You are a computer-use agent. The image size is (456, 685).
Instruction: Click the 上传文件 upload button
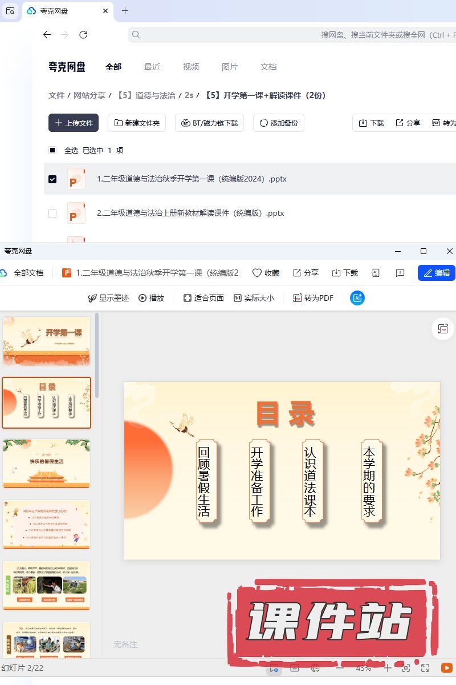tap(74, 123)
